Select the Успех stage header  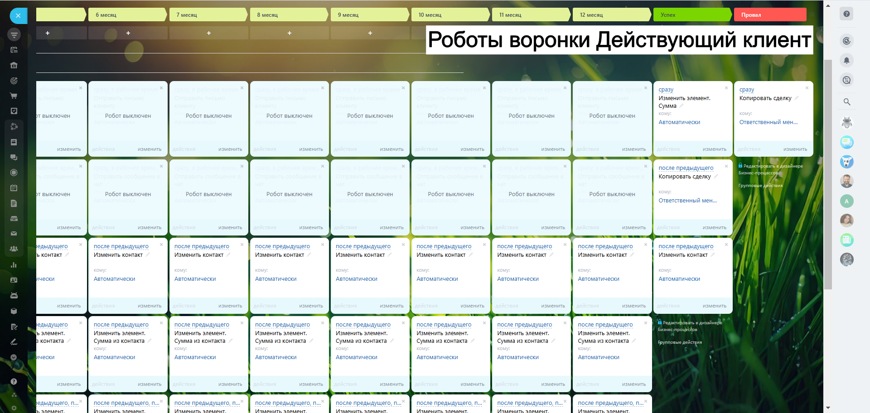[x=691, y=15]
